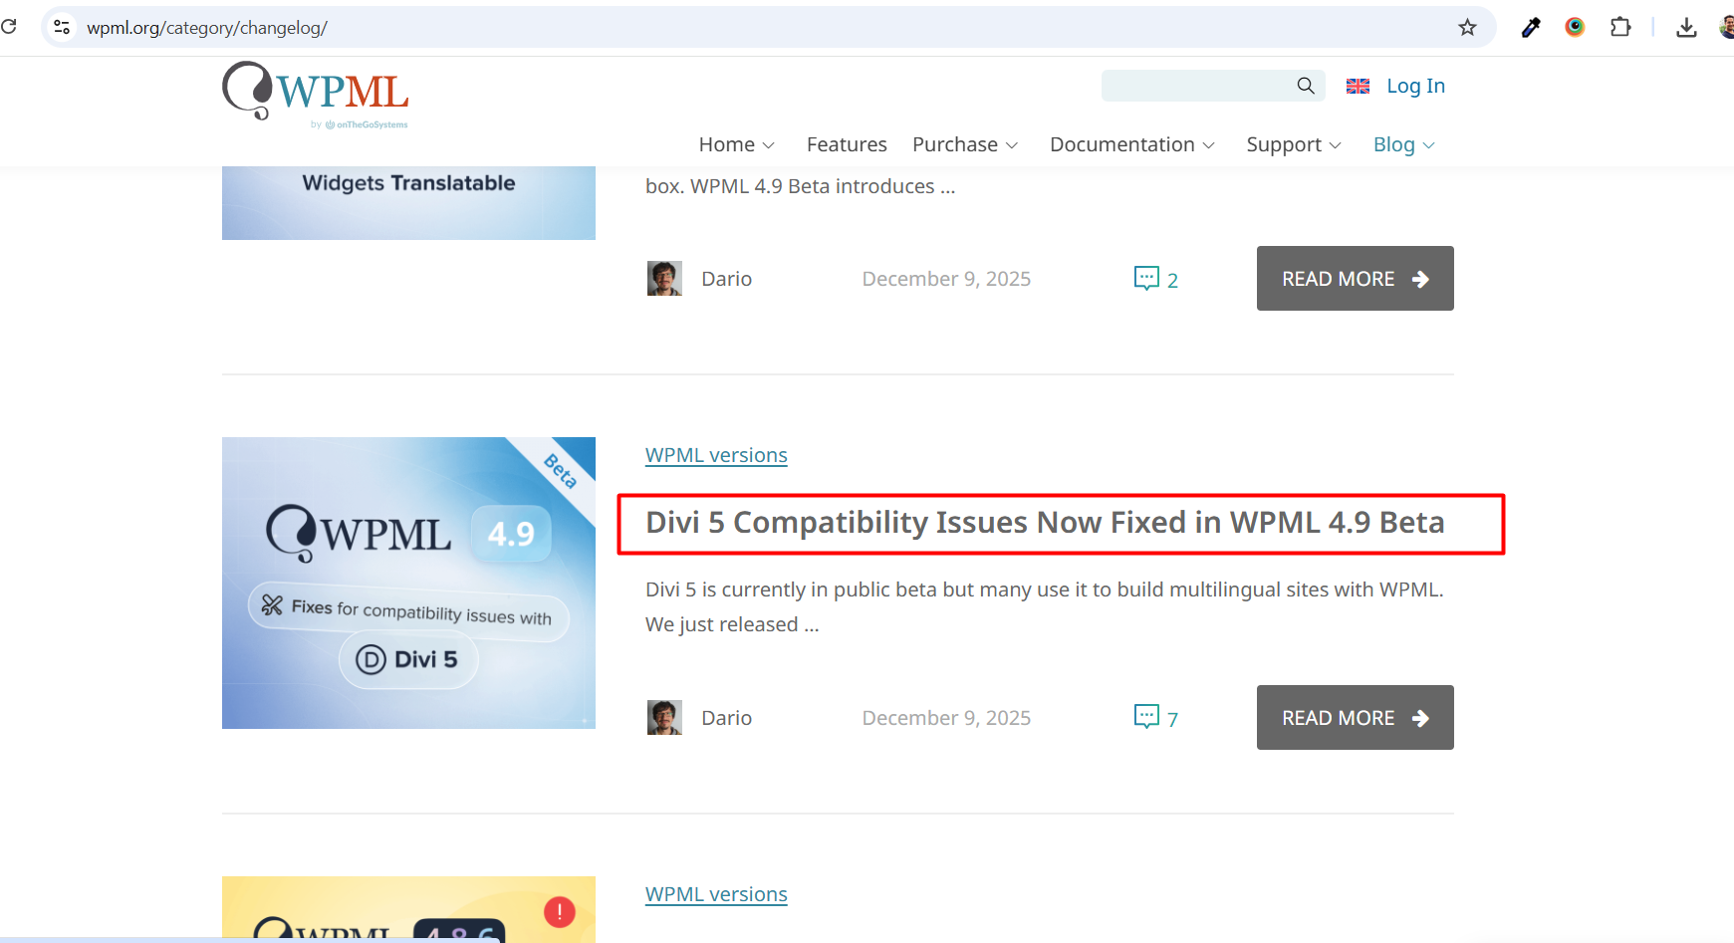Click comment count 7 on Divi 5 post
The width and height of the screenshot is (1734, 943).
coord(1172,720)
